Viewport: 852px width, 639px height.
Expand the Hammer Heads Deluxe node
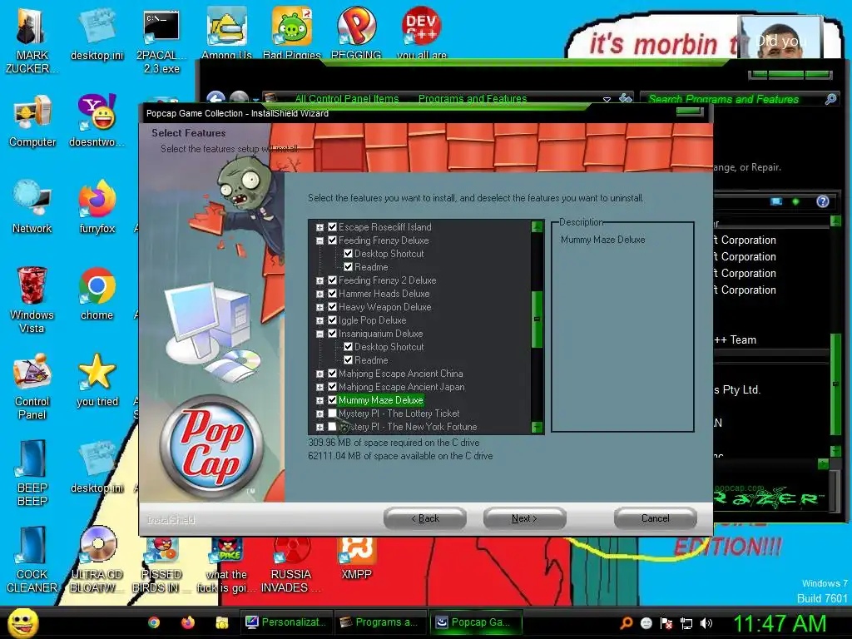pyautogui.click(x=320, y=294)
